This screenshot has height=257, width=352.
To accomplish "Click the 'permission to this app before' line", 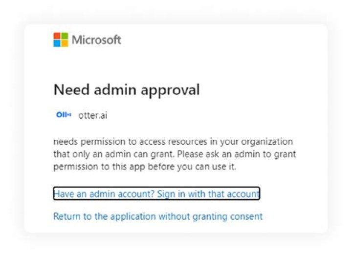I will 145,167.
